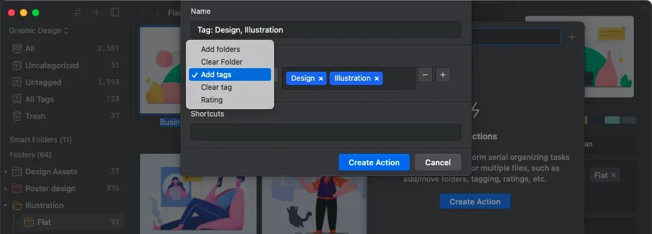Select the Untagged icon in the sidebar

click(x=17, y=82)
